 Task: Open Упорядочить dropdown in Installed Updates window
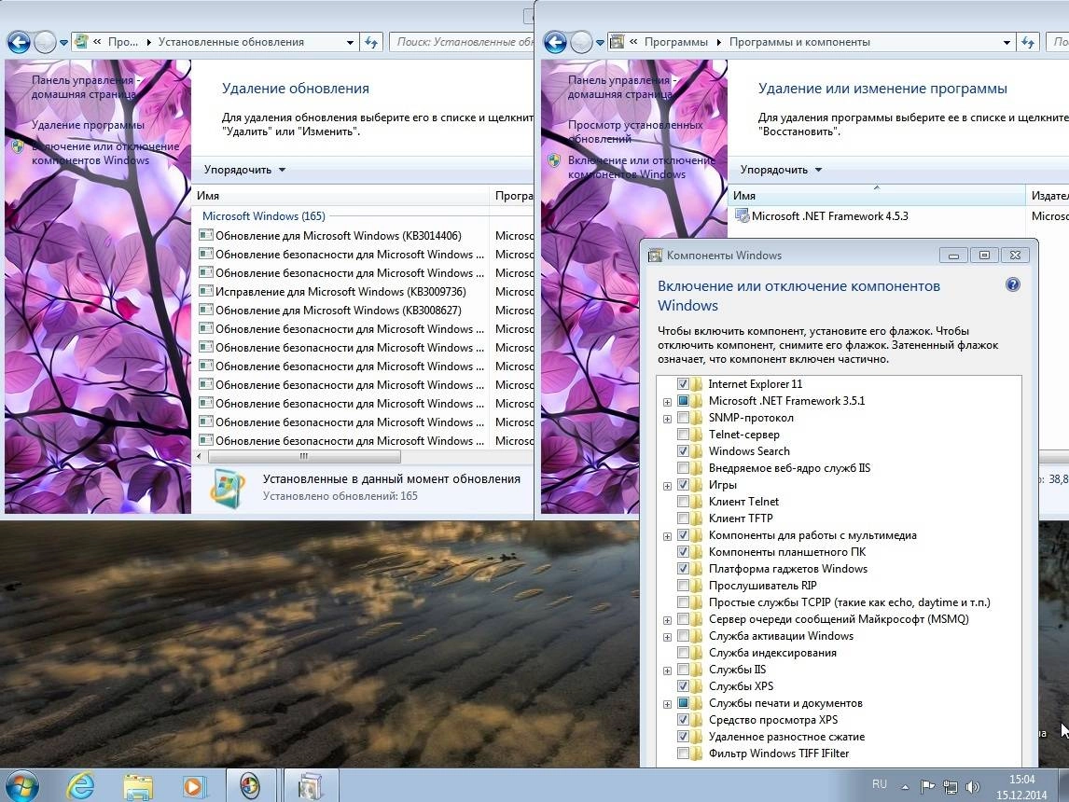coord(244,170)
